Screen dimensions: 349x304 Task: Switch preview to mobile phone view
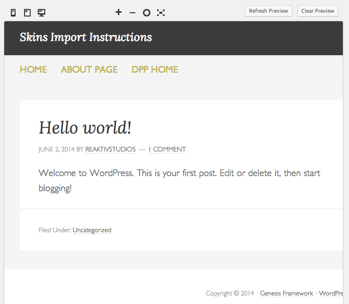tap(13, 13)
